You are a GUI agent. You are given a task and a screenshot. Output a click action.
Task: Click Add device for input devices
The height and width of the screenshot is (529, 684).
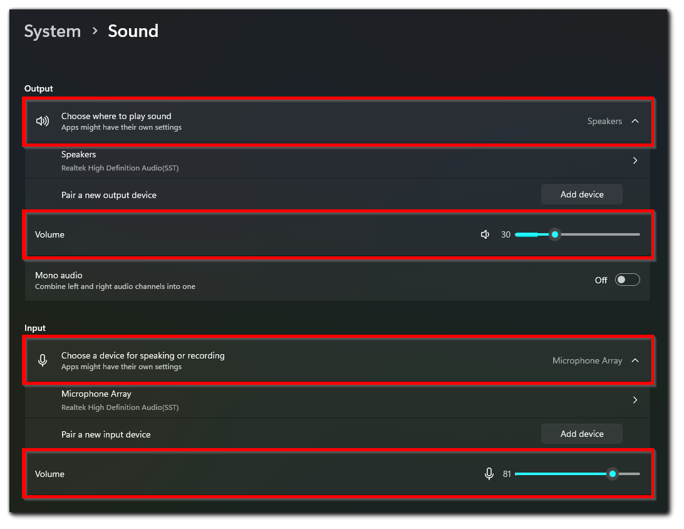pyautogui.click(x=581, y=433)
